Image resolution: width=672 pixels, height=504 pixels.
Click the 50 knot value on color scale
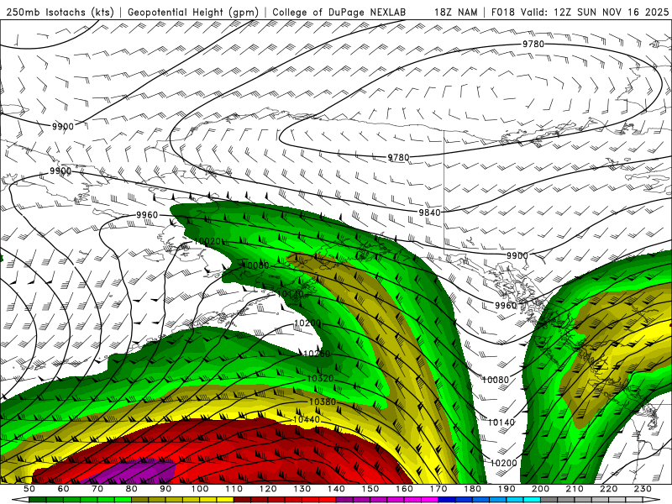(29, 489)
